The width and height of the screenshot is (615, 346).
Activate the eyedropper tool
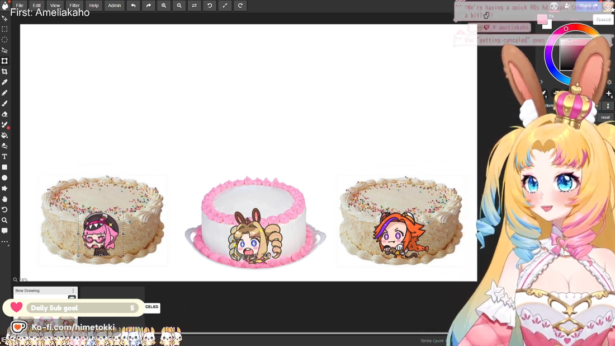[x=4, y=82]
